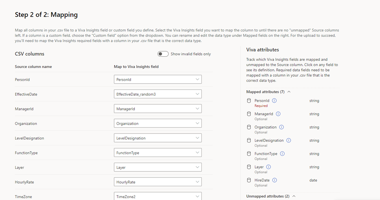Click the Organization source column name
The height and width of the screenshot is (200, 380).
click(26, 124)
